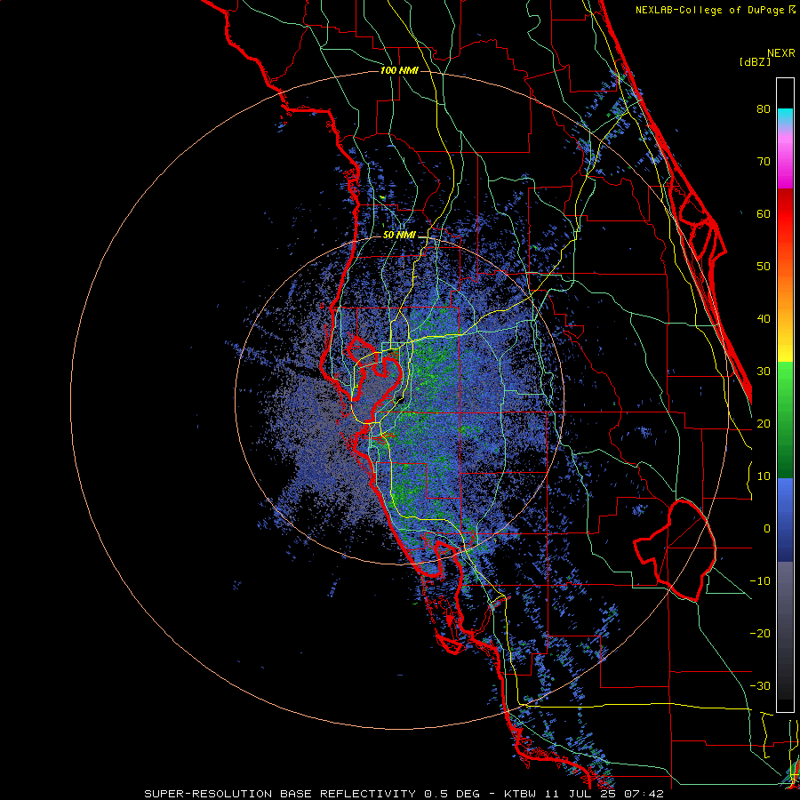Click the NEXR label above the scale

(x=780, y=53)
